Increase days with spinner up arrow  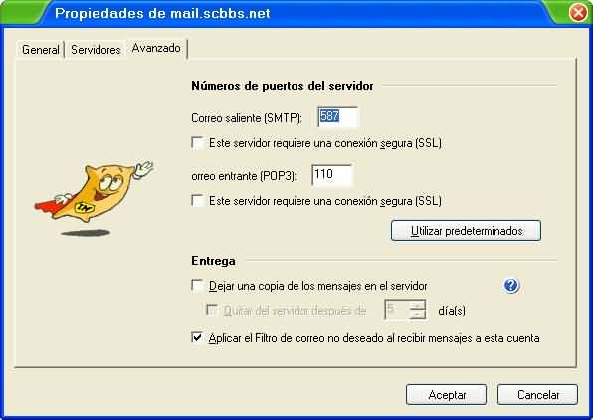tap(417, 305)
